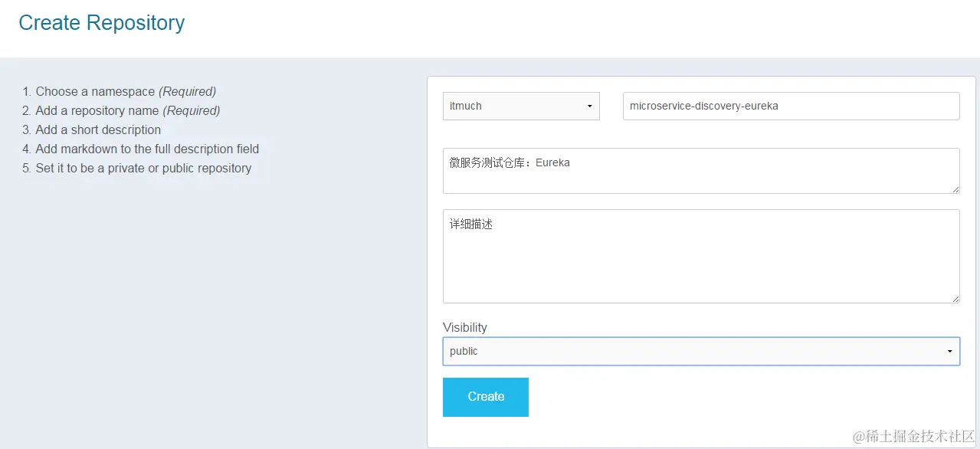Click the full description resize handle
This screenshot has height=449, width=980.
point(955,298)
